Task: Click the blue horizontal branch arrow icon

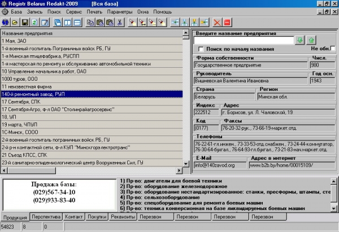Action: point(175,23)
